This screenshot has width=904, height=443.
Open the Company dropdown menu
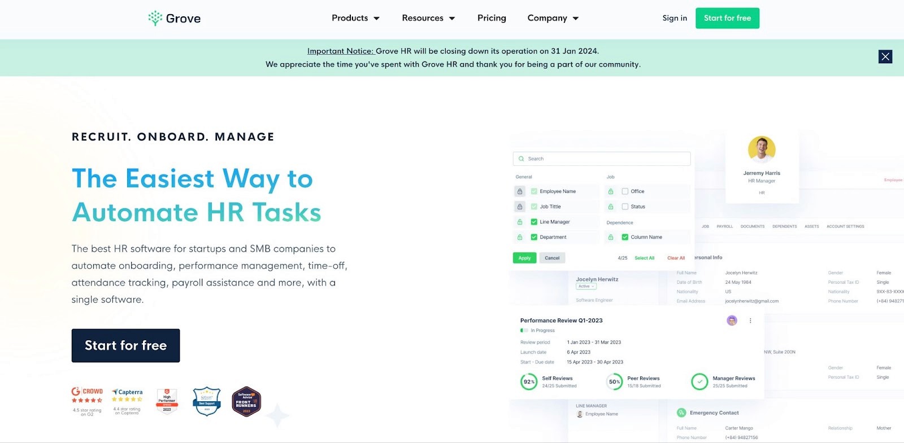coord(553,18)
